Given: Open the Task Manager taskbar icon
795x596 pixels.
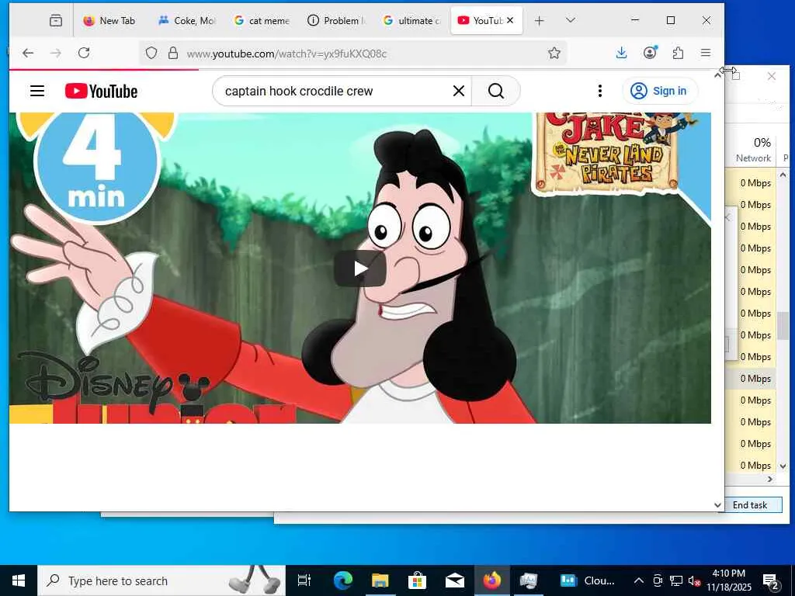Looking at the screenshot, I should (x=529, y=580).
